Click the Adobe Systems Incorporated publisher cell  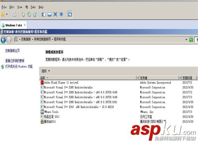tap(156, 83)
